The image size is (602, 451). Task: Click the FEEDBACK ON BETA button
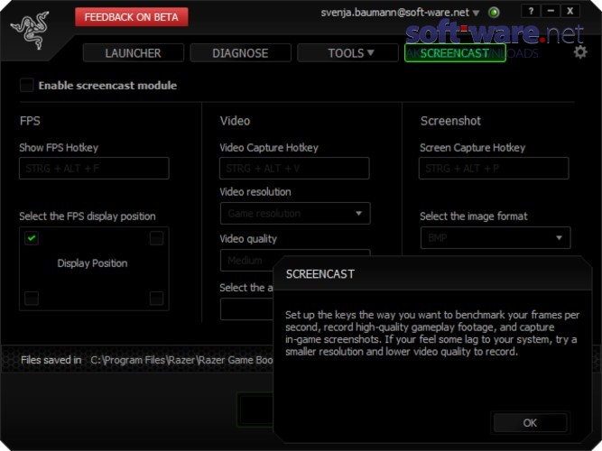click(x=132, y=17)
